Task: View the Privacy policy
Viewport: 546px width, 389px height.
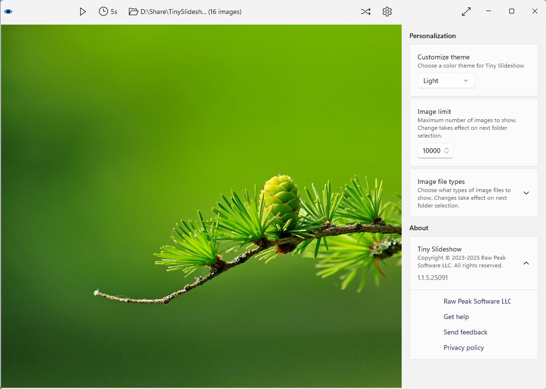Action: (x=463, y=347)
